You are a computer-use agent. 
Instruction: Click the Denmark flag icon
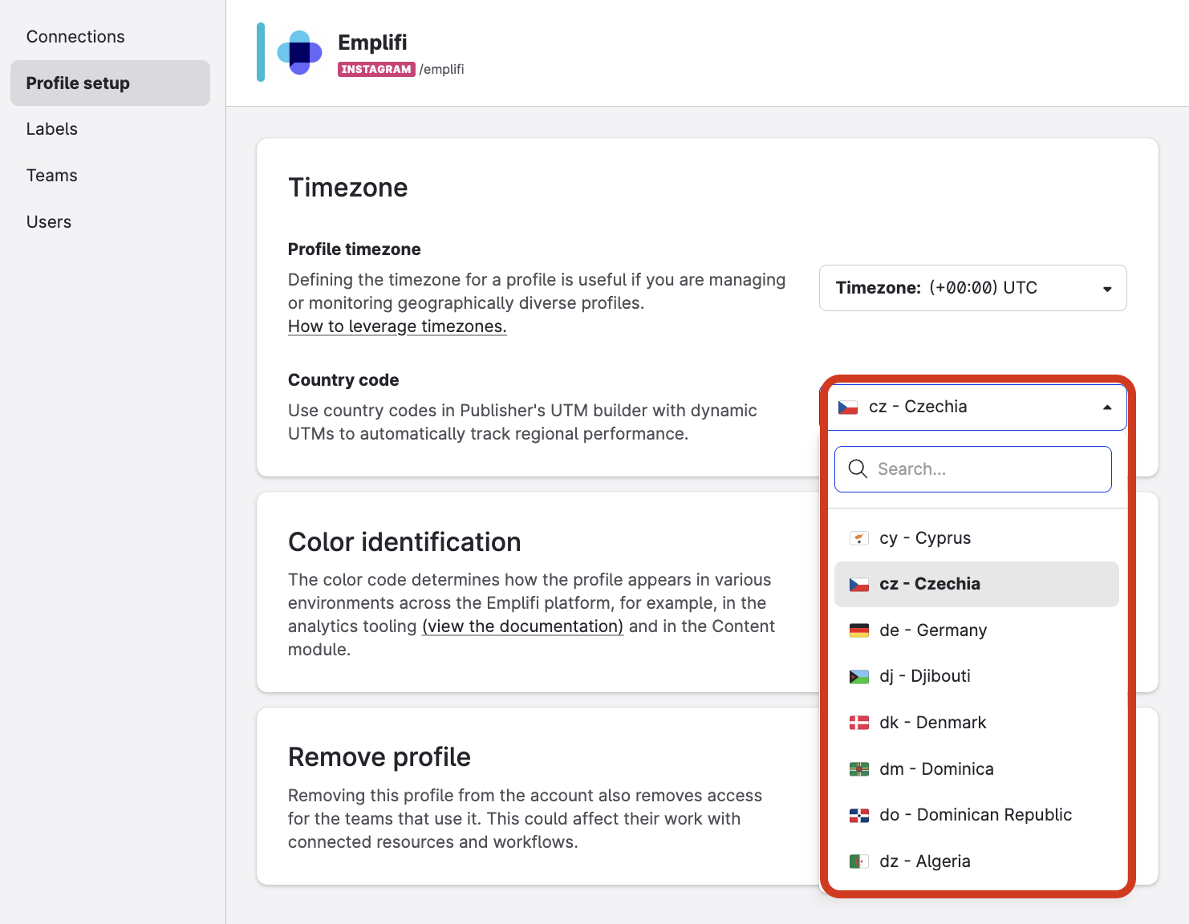coord(859,723)
